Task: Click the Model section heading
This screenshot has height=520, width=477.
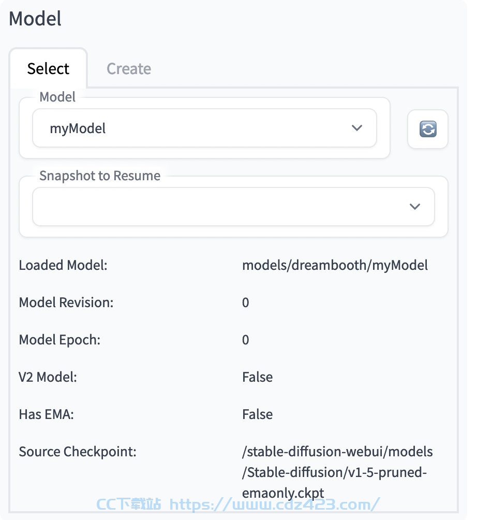Action: click(x=35, y=19)
